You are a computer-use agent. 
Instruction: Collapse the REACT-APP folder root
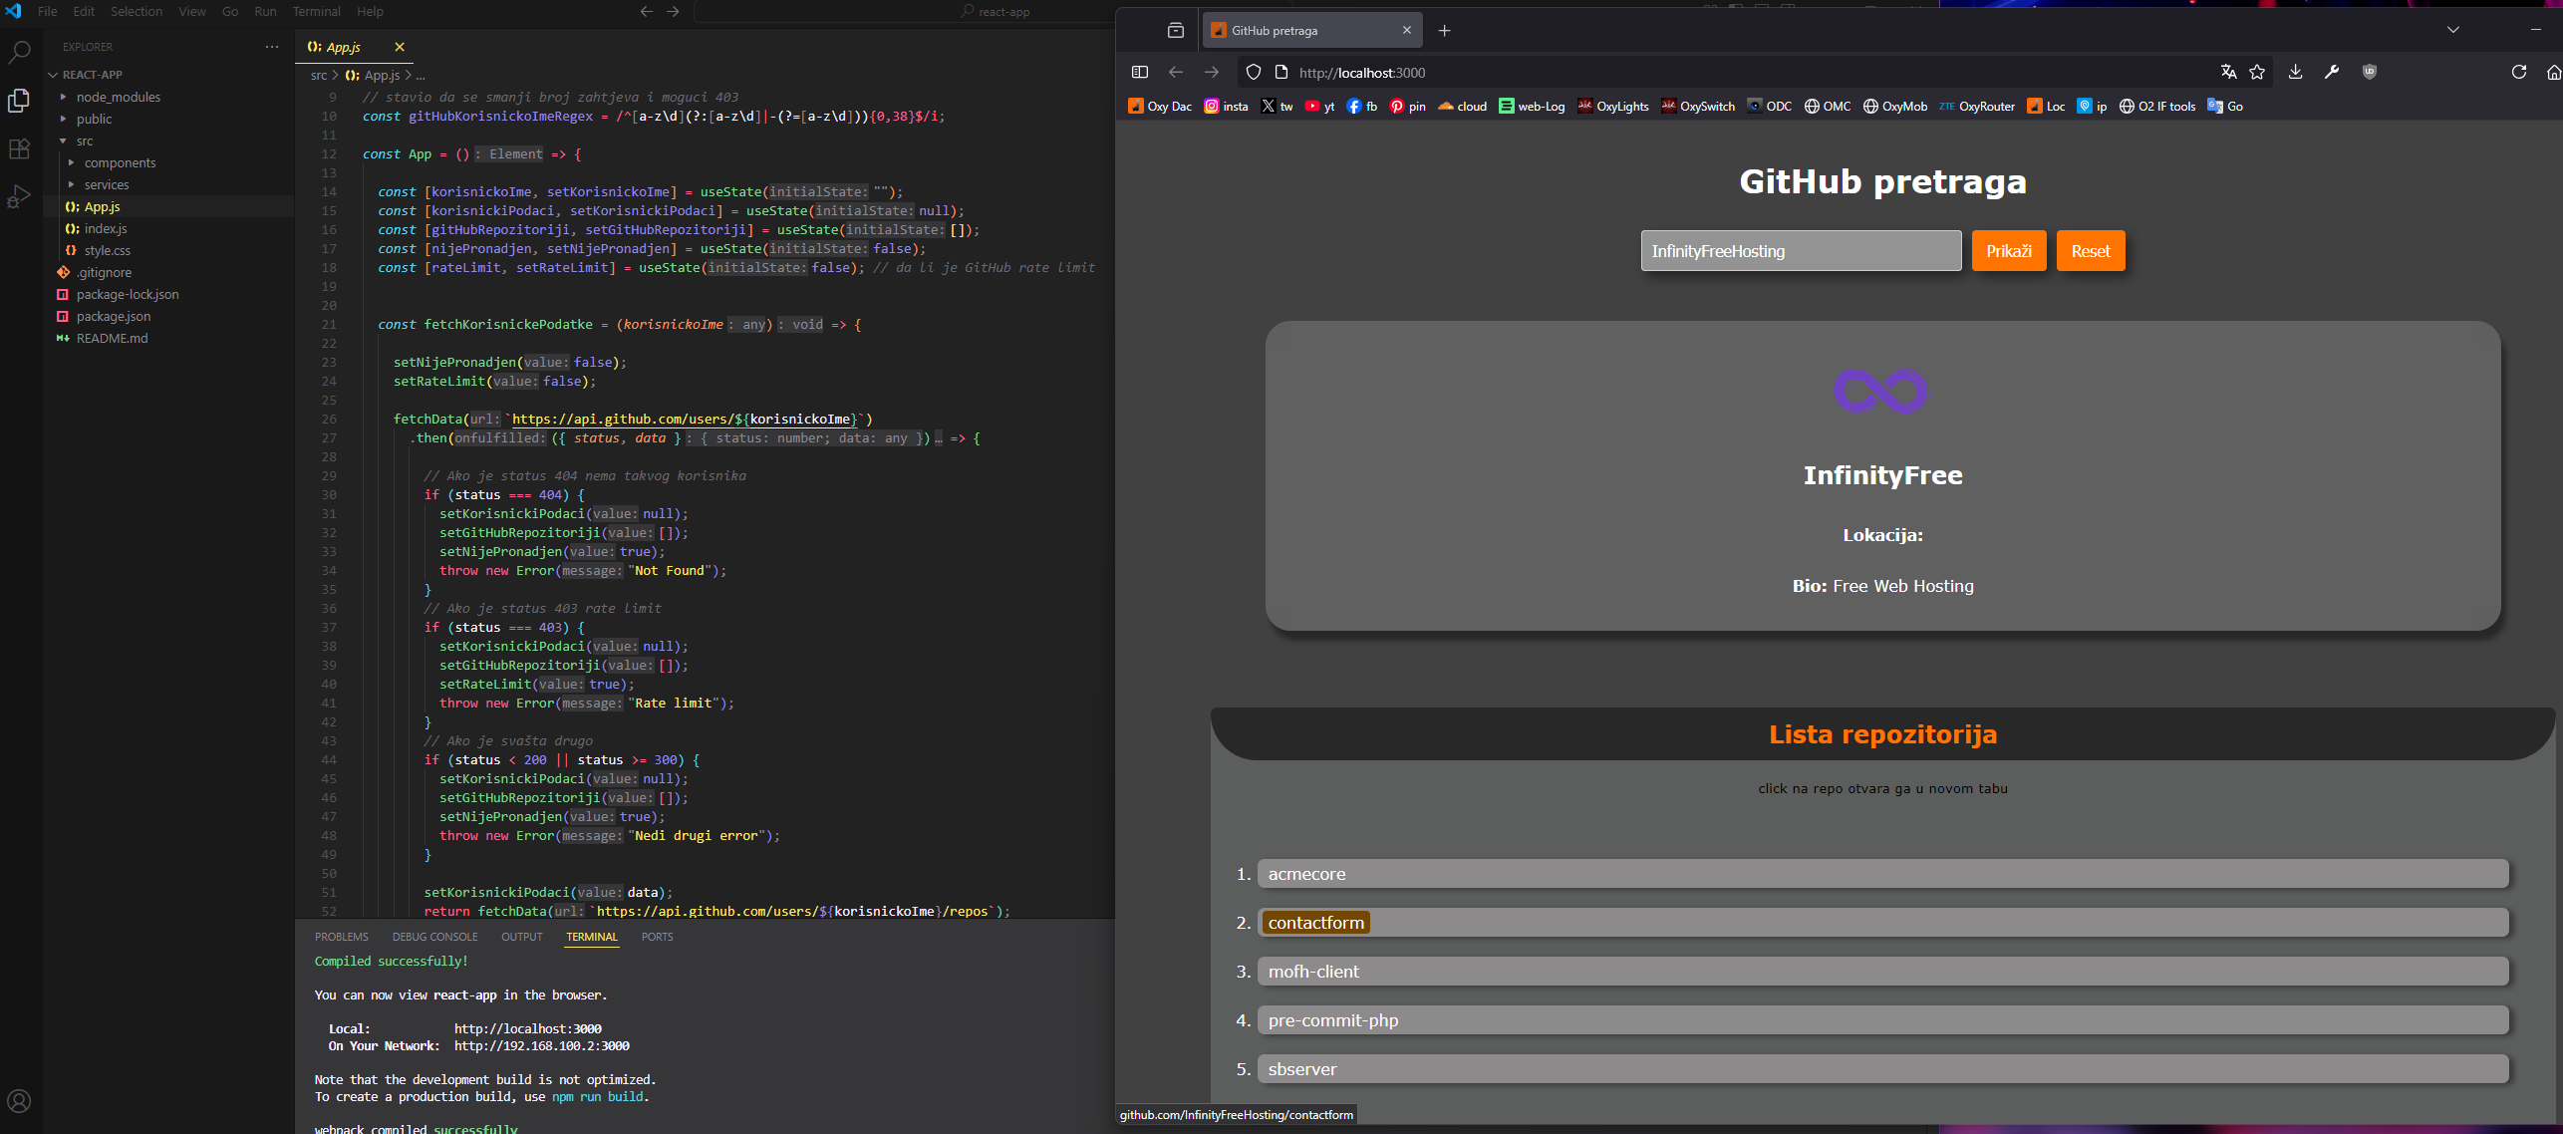(92, 75)
